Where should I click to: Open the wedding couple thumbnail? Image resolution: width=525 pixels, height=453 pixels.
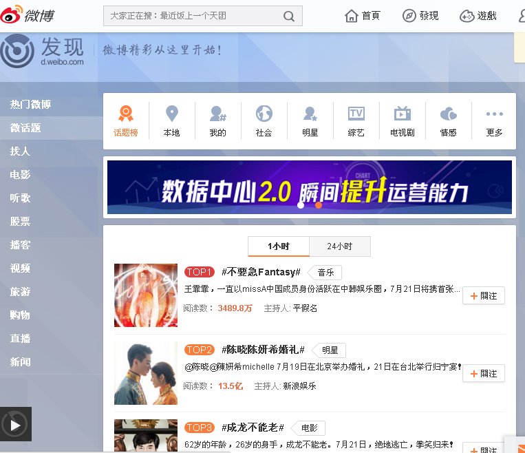point(146,373)
